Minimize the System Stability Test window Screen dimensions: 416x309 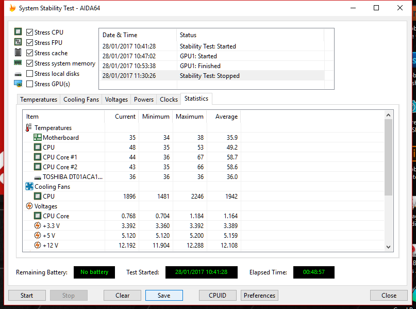pos(353,8)
